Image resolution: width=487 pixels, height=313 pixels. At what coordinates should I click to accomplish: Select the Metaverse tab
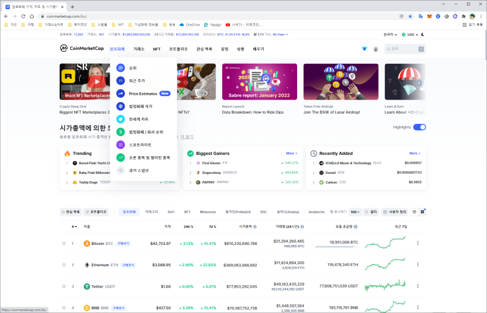(208, 212)
